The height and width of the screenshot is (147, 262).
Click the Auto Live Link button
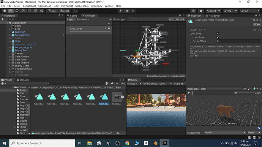coord(177,19)
